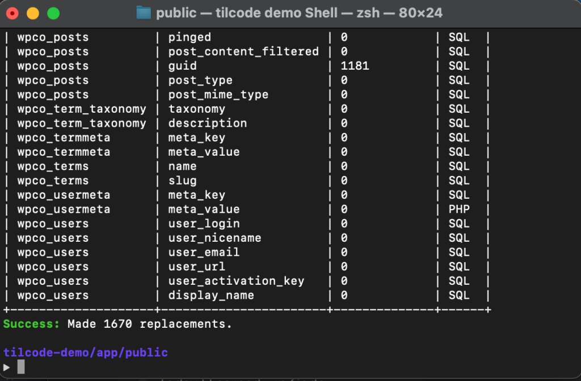Click the green "Success:" label
Image resolution: width=581 pixels, height=381 pixels.
pos(32,324)
